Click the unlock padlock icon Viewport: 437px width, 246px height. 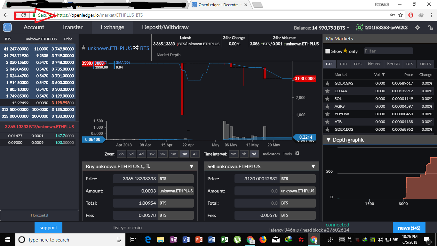tap(430, 28)
